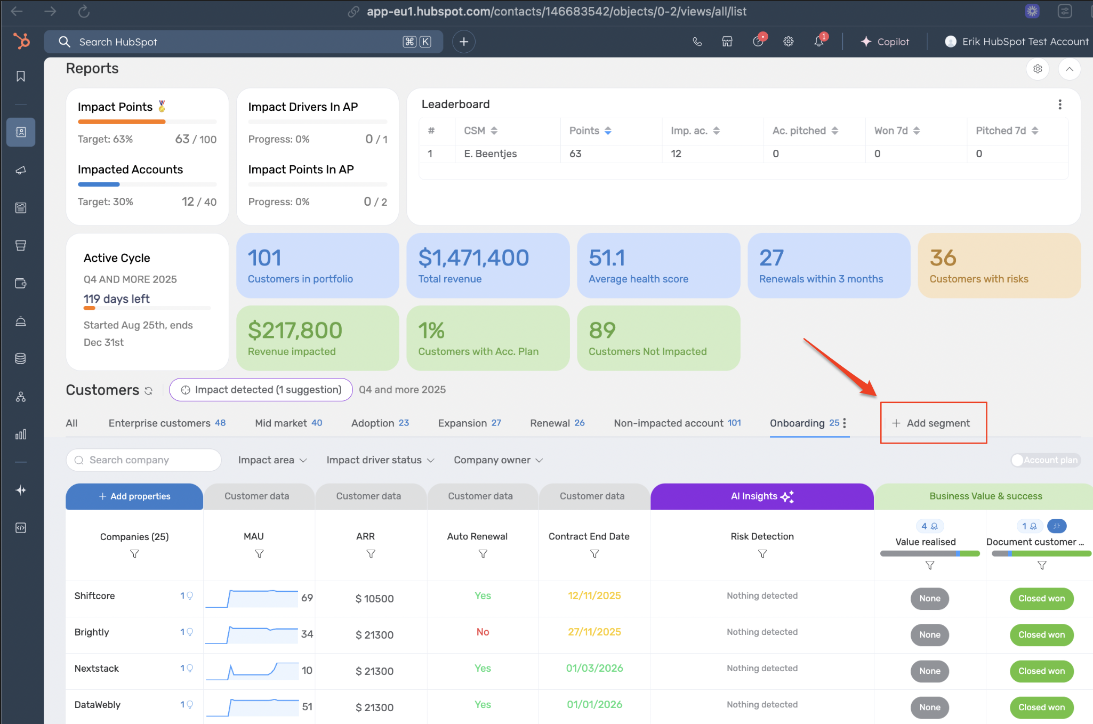This screenshot has width=1093, height=724.
Task: Open the Erik HubSpot Test Account menu
Action: coord(1017,42)
